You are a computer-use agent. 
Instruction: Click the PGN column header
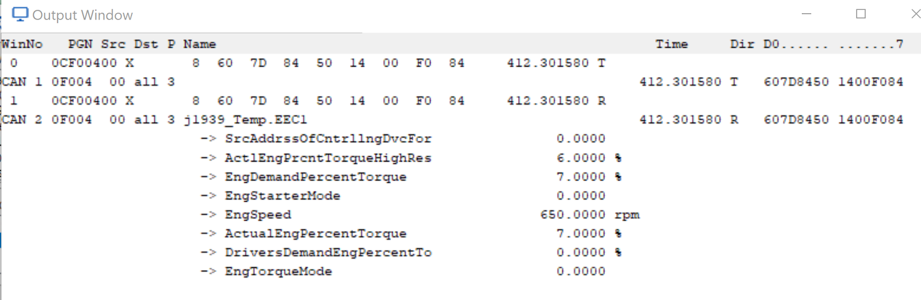point(80,44)
